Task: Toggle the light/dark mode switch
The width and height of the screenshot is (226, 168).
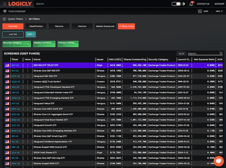Action: (176, 4)
